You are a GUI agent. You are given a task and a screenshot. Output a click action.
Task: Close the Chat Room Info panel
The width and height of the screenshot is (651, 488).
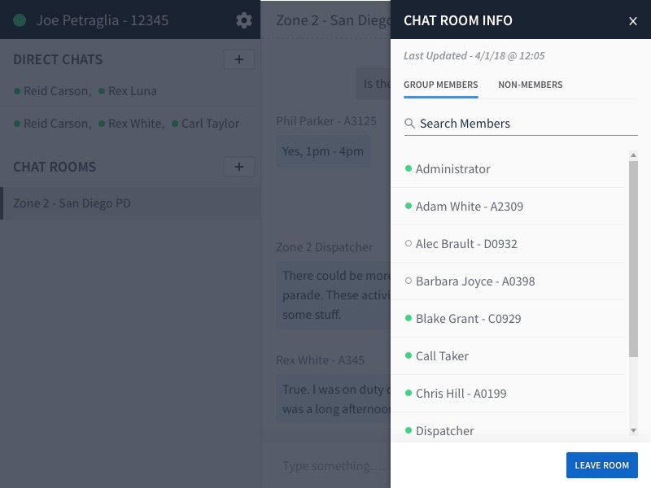[x=633, y=21]
